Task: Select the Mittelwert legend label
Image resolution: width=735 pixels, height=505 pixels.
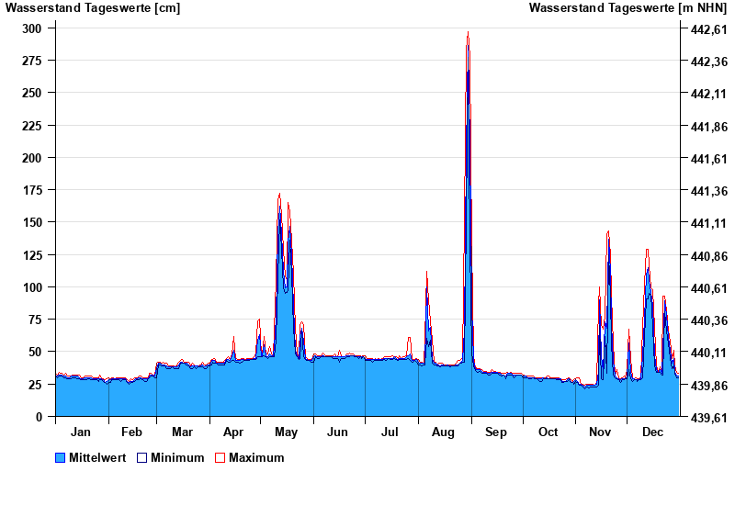Action: tap(97, 458)
